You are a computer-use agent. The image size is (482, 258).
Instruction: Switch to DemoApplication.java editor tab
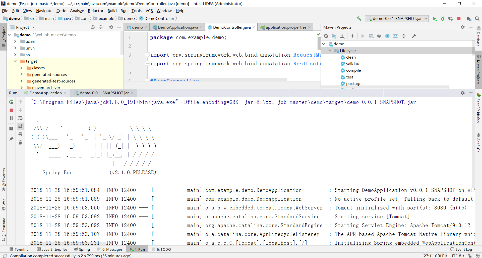coord(178,27)
